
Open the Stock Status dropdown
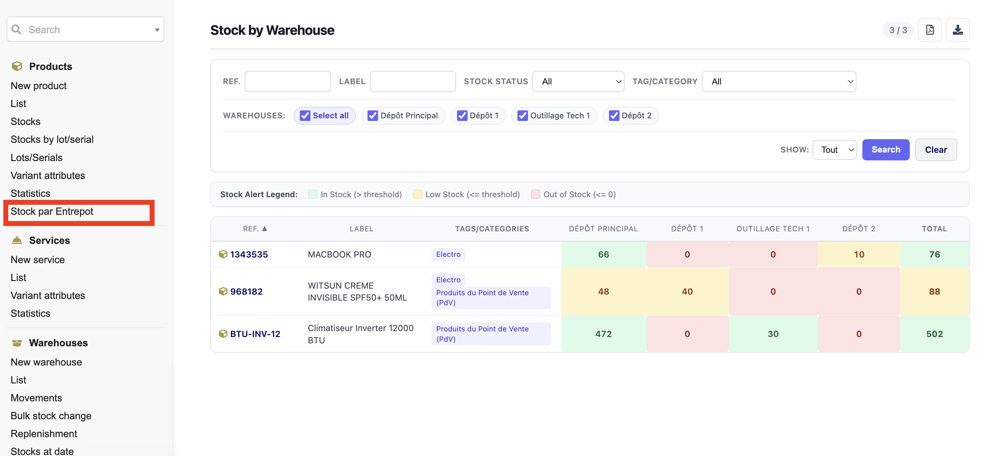[x=578, y=82]
